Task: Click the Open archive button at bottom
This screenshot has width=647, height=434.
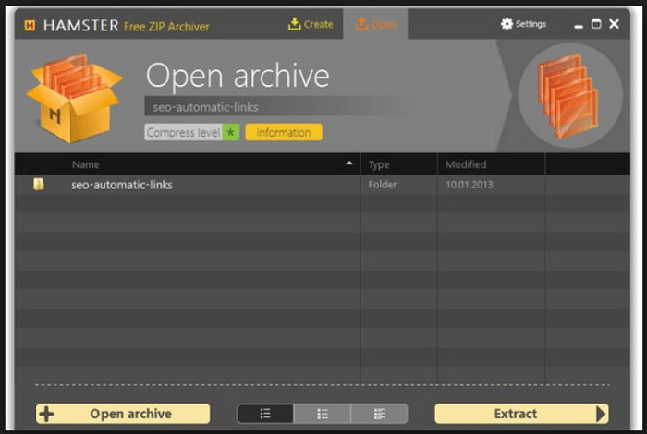Action: coord(123,414)
